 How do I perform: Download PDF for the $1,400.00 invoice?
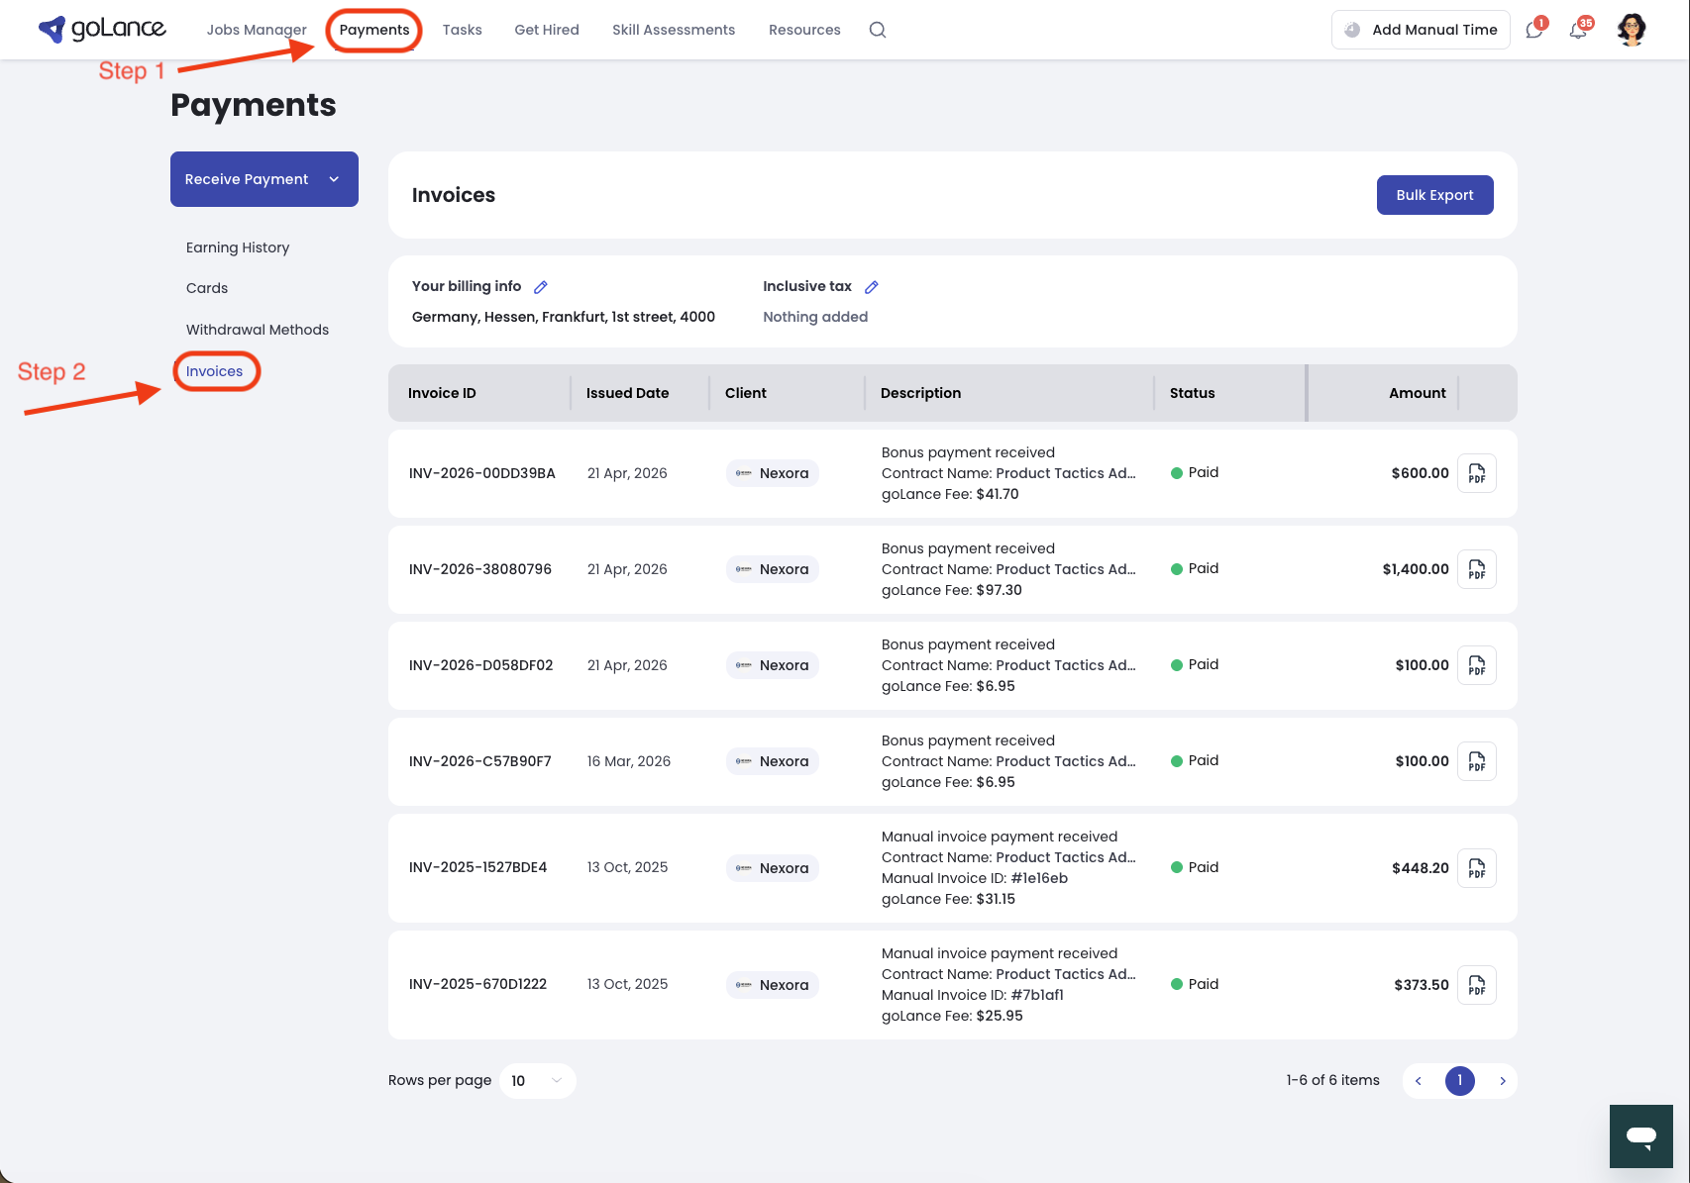click(x=1477, y=569)
